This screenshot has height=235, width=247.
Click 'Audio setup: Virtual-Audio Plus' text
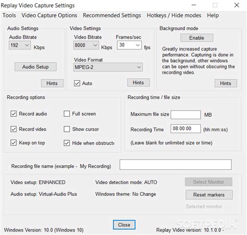44,194
